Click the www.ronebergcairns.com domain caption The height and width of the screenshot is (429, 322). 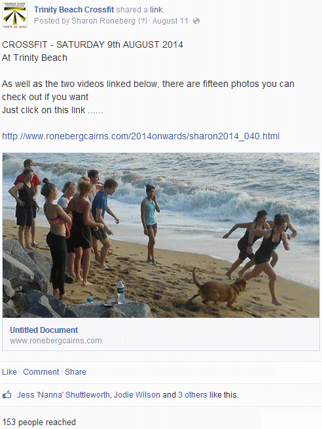[56, 341]
